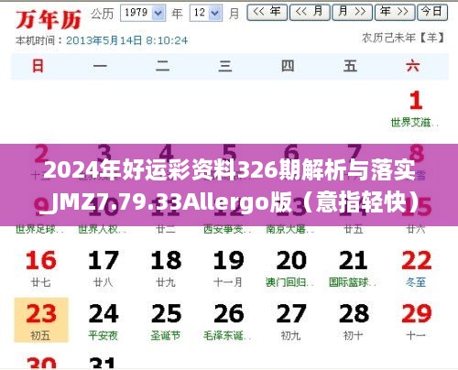The width and height of the screenshot is (458, 370).
Task: Go to next year button
Action: [x=395, y=12]
